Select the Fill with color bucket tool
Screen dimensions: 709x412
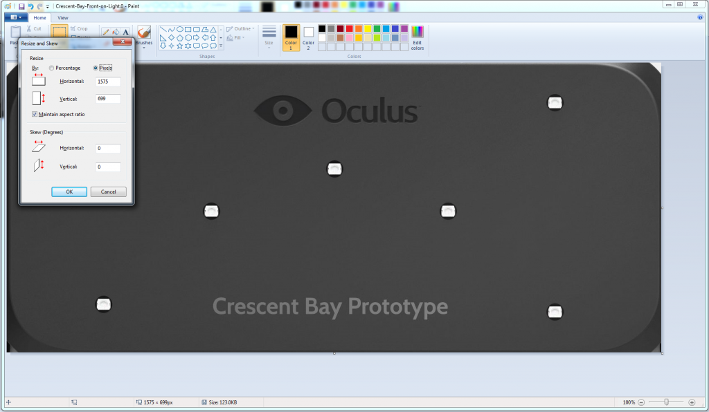click(x=116, y=32)
